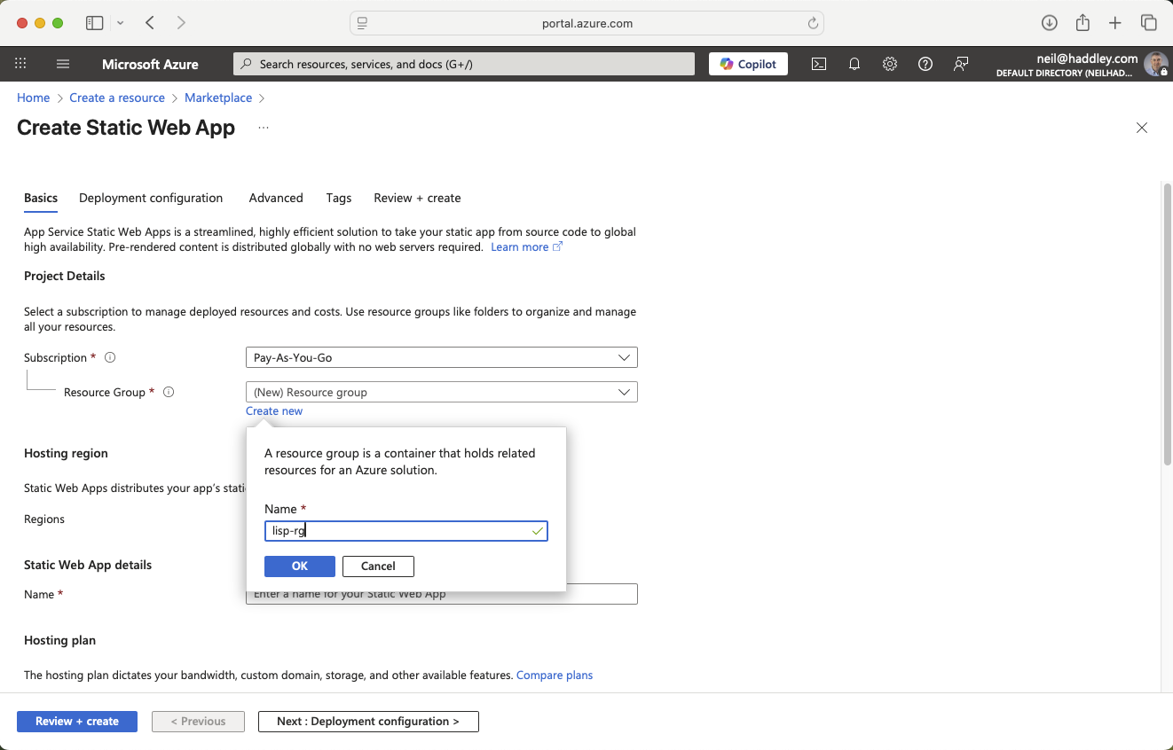Switch to the Tags tab
Image resolution: width=1173 pixels, height=750 pixels.
click(x=338, y=198)
